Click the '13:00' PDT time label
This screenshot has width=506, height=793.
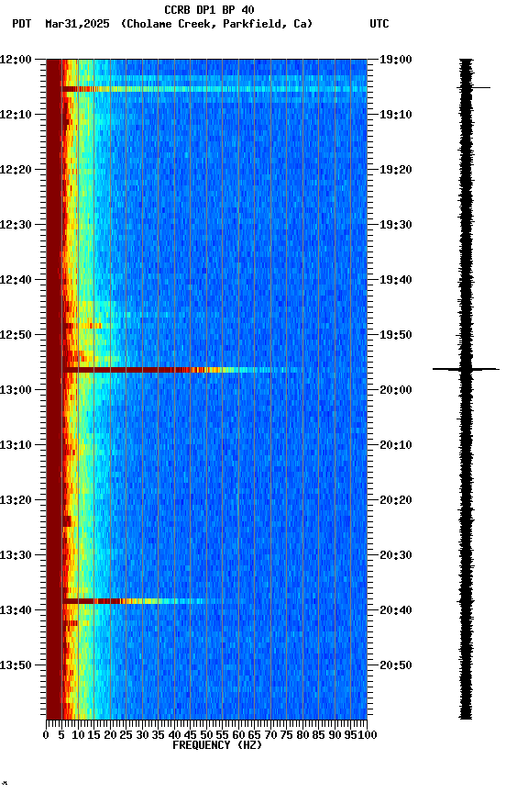coord(16,390)
